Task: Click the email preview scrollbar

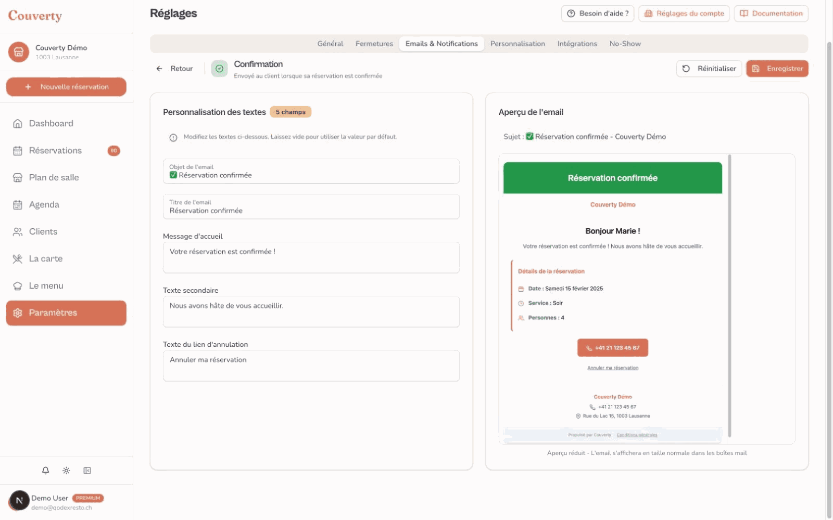Action: pyautogui.click(x=730, y=295)
